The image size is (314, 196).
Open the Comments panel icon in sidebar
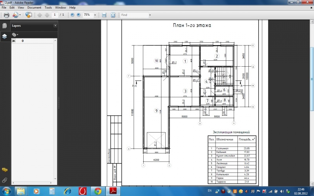pos(5,170)
